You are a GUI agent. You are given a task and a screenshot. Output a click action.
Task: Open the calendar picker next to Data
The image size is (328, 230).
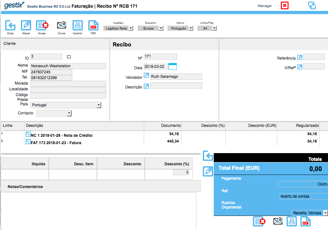point(173,67)
